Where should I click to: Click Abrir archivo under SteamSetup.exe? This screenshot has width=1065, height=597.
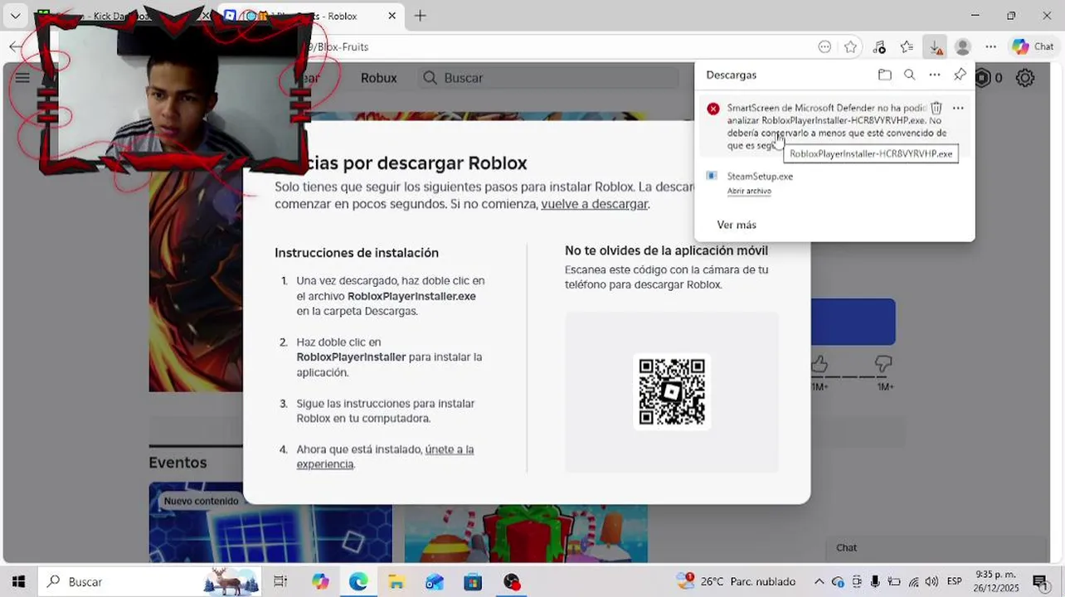pyautogui.click(x=749, y=191)
